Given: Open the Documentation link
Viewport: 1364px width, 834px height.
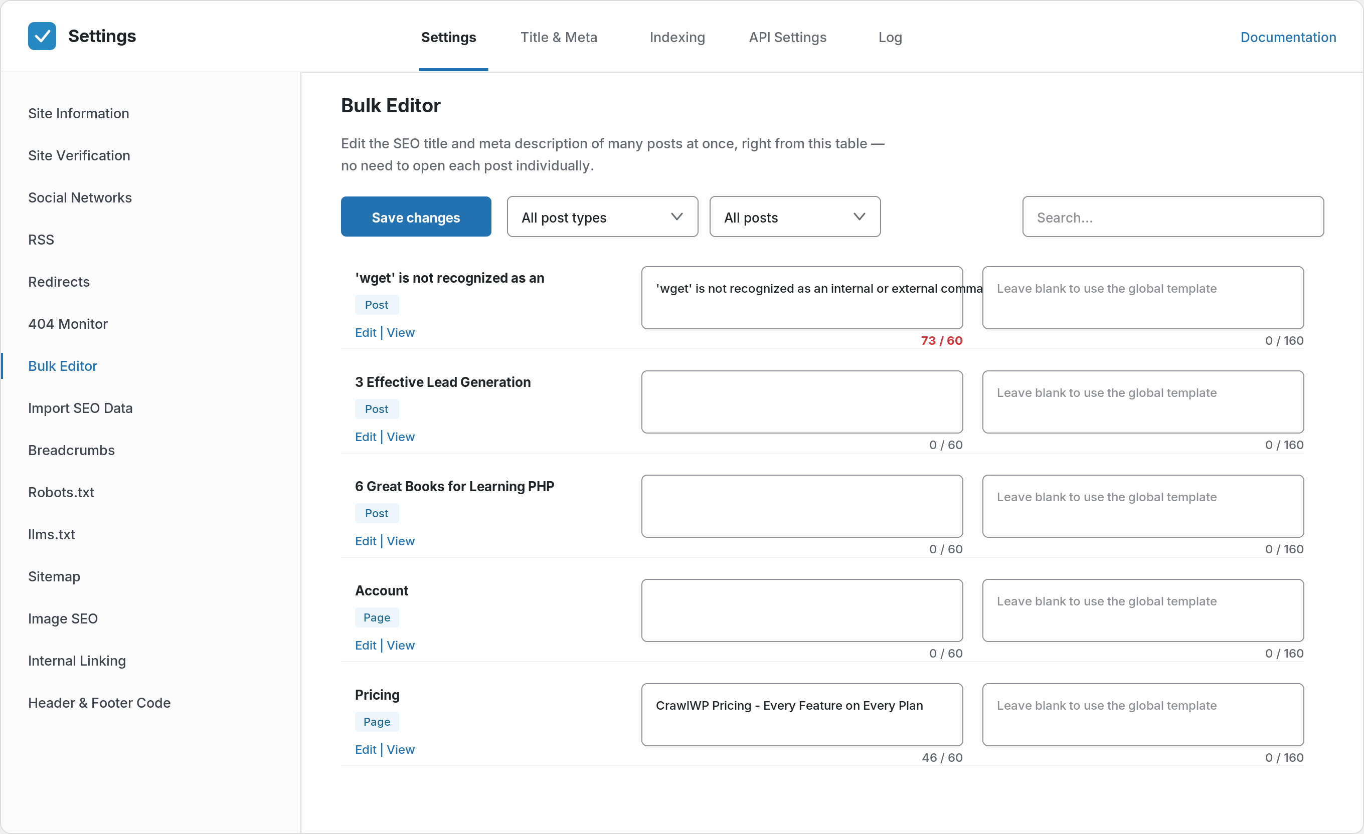Looking at the screenshot, I should [x=1288, y=37].
